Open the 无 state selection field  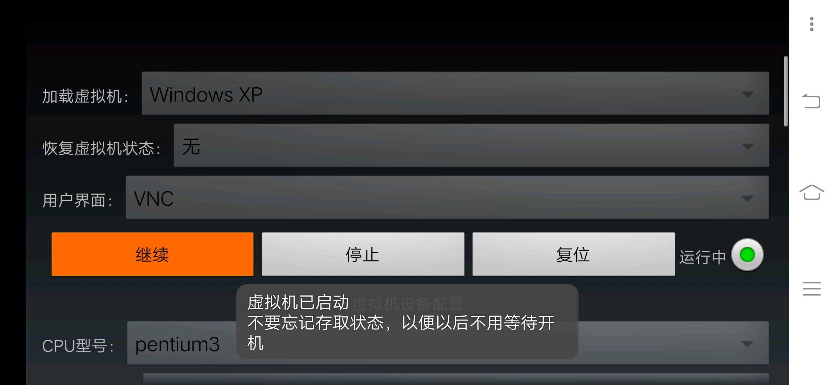471,145
